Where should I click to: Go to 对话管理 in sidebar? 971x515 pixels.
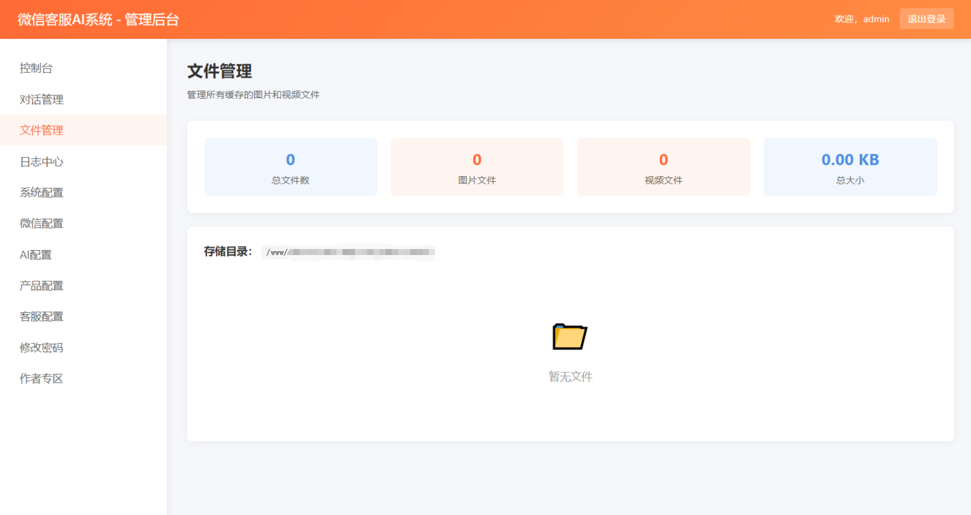[42, 100]
